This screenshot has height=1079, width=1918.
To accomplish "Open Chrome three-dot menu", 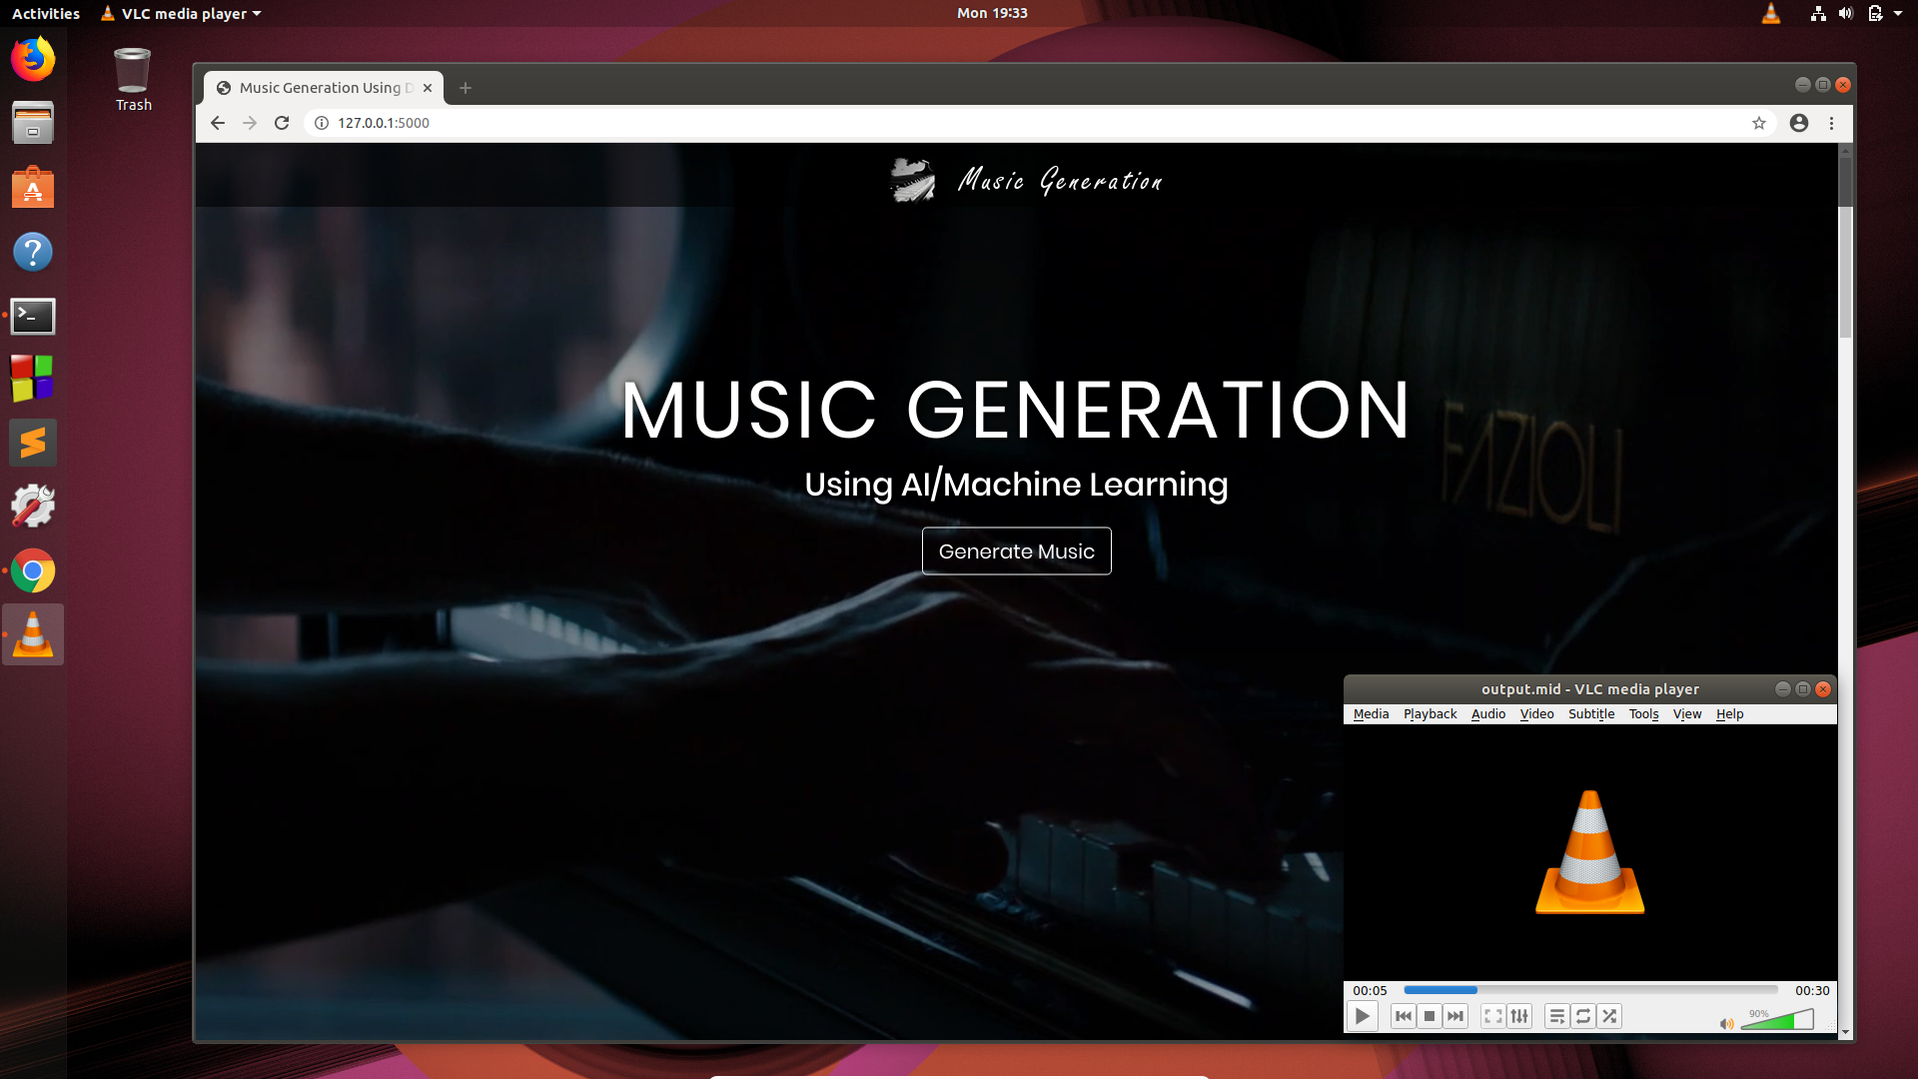I will pos(1831,123).
